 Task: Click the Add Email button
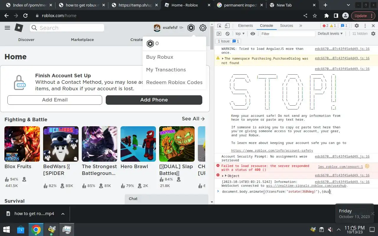[x=55, y=100]
